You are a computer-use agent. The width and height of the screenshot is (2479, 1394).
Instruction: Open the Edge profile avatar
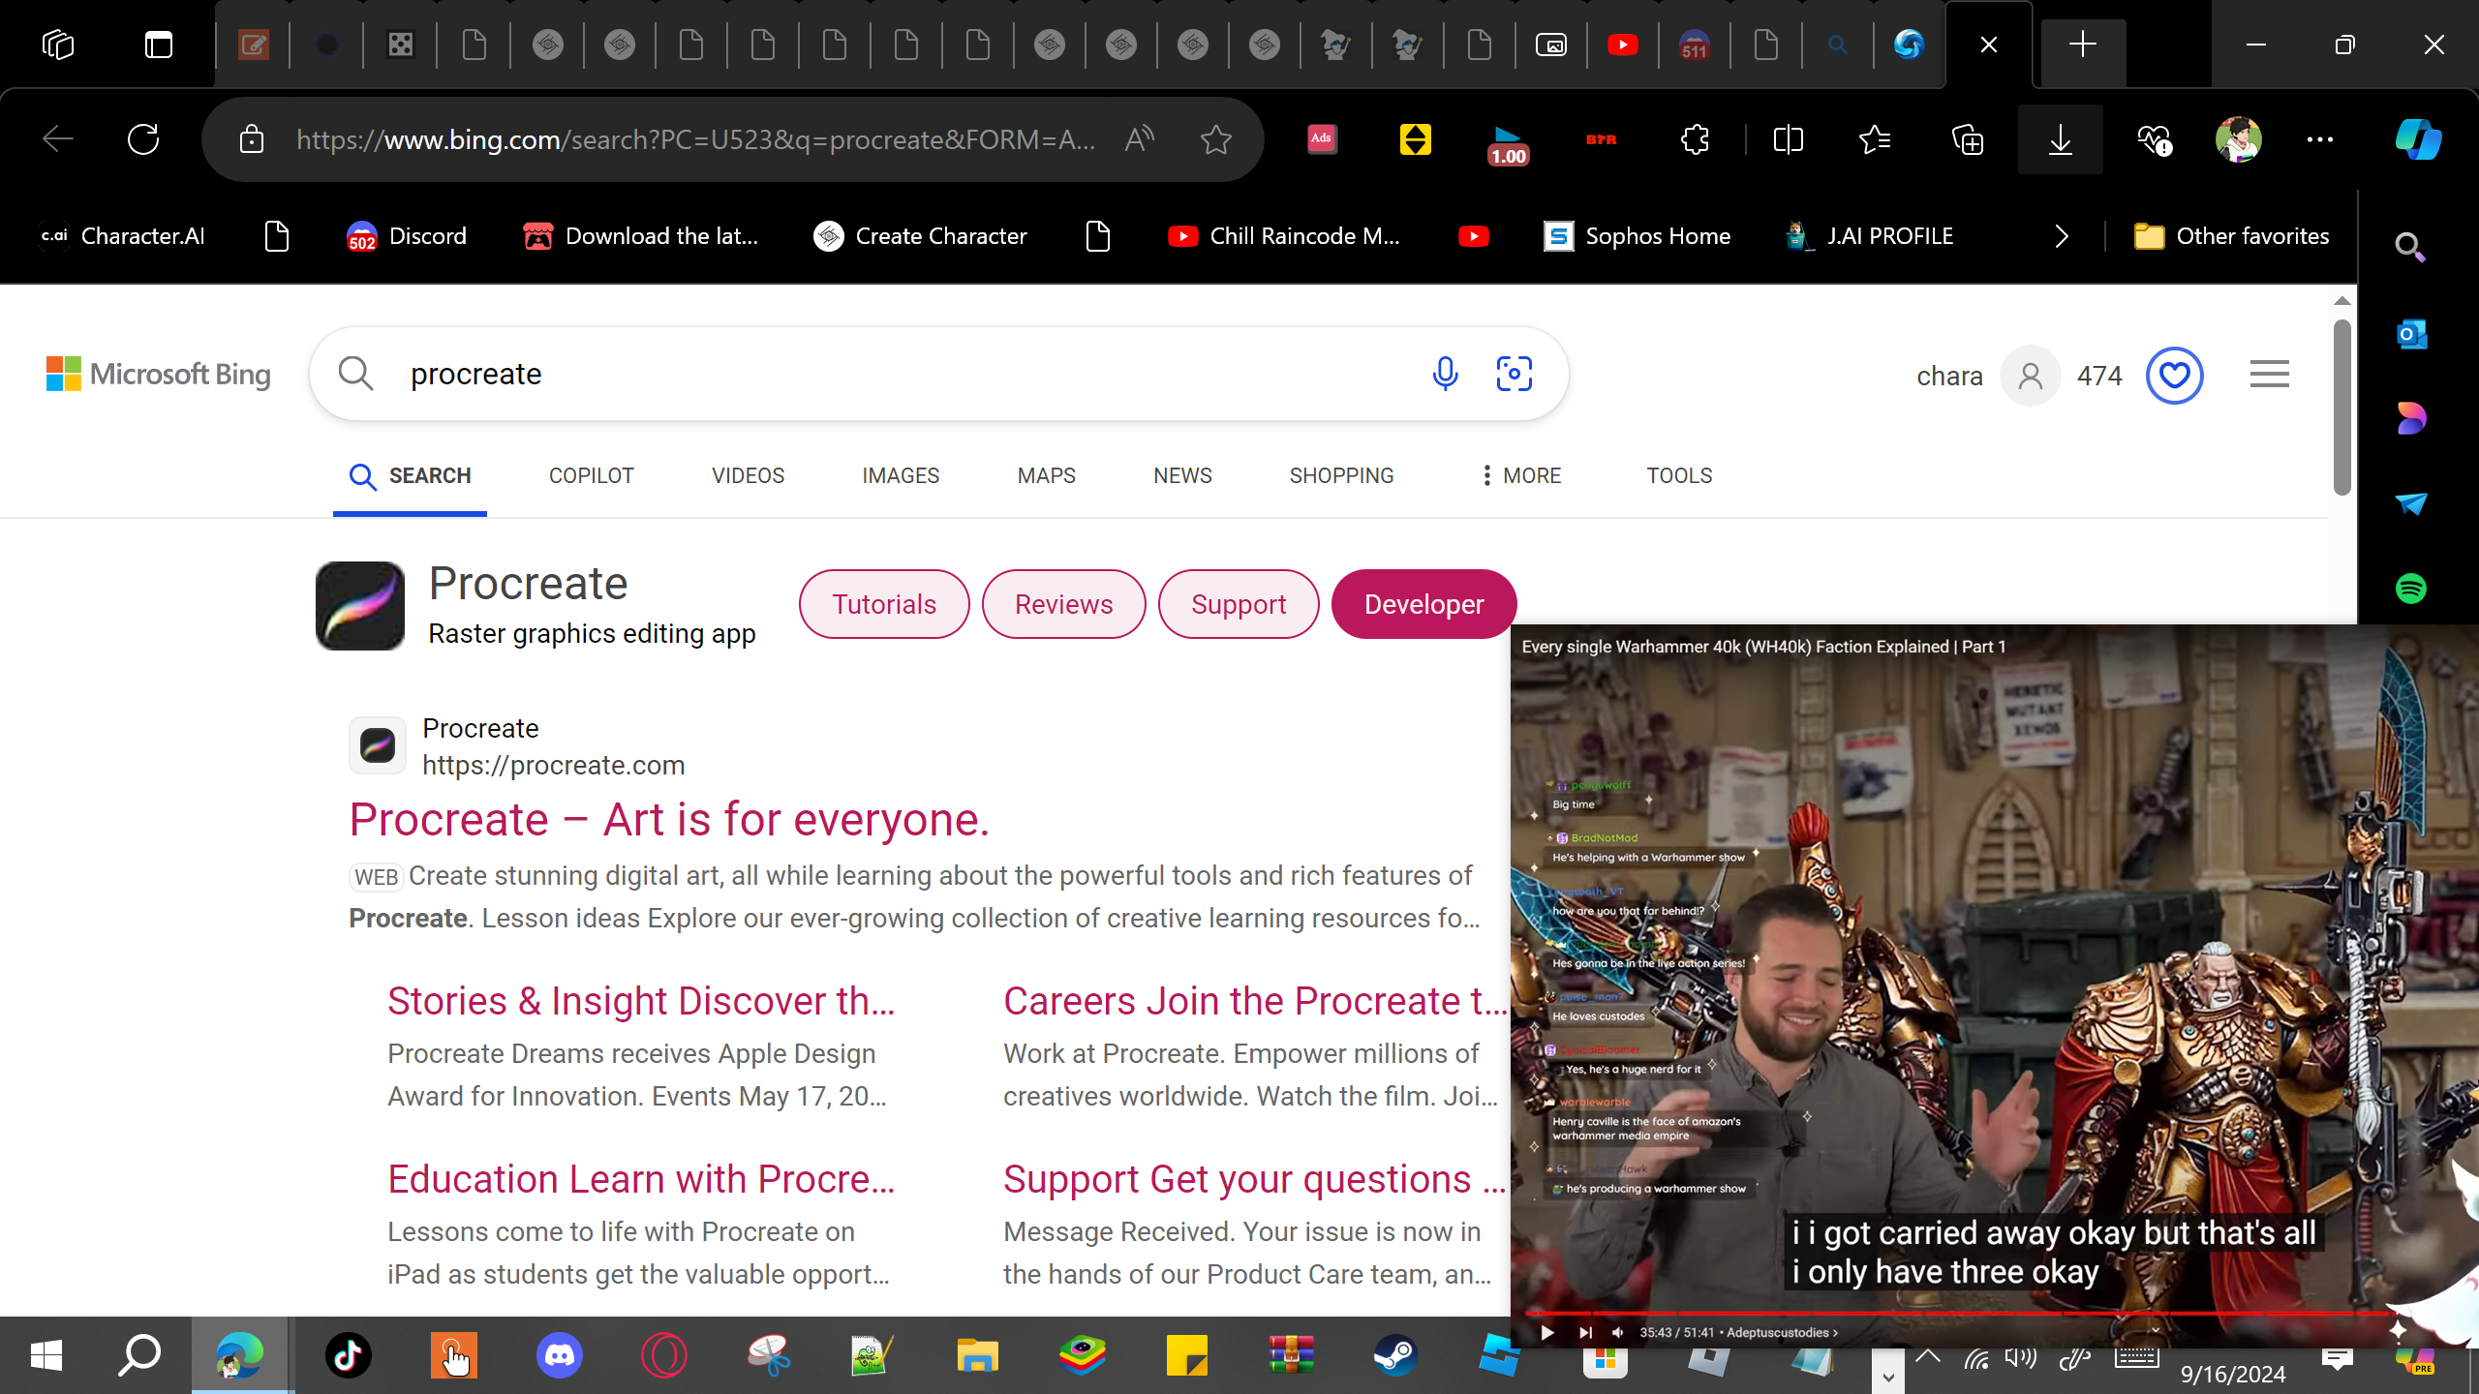click(x=2238, y=139)
